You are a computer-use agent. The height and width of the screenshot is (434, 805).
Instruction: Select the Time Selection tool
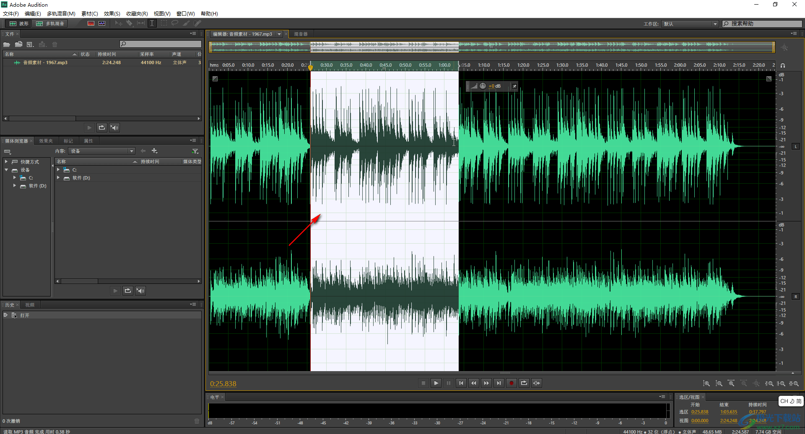pyautogui.click(x=152, y=23)
